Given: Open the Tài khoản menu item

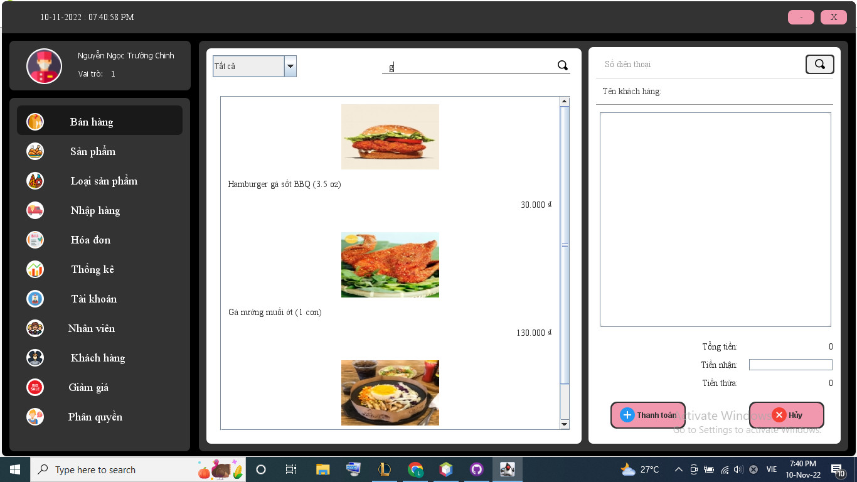Looking at the screenshot, I should pos(94,299).
